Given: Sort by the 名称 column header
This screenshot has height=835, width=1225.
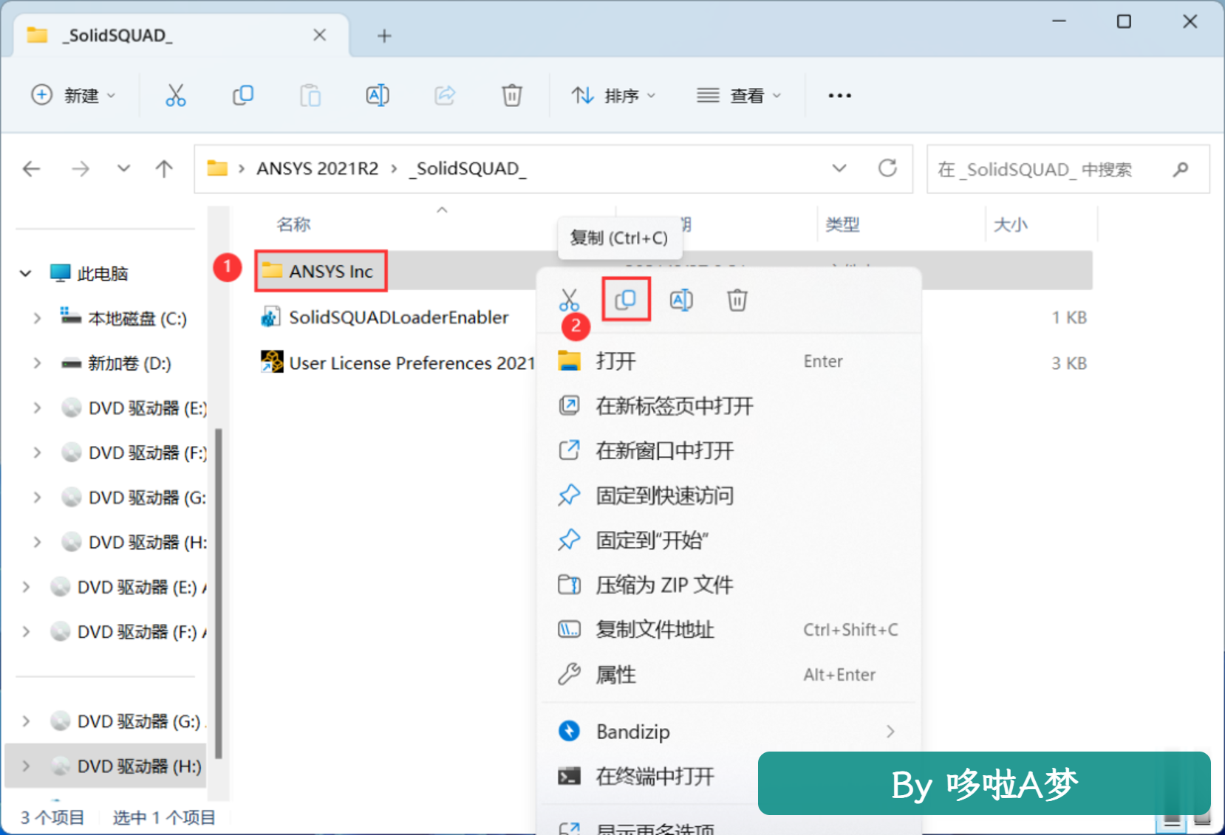Looking at the screenshot, I should point(293,224).
